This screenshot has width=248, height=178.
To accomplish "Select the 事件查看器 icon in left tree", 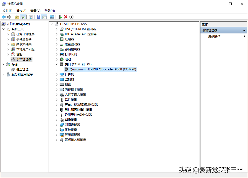I will tap(13, 39).
